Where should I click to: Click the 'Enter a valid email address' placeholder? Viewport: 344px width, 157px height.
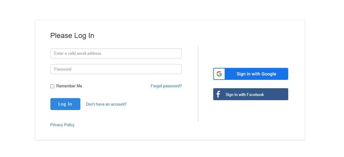pos(78,53)
